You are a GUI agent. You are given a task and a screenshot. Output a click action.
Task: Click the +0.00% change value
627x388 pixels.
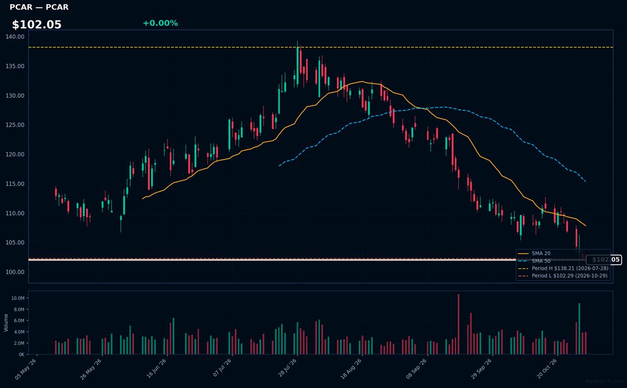click(x=160, y=23)
